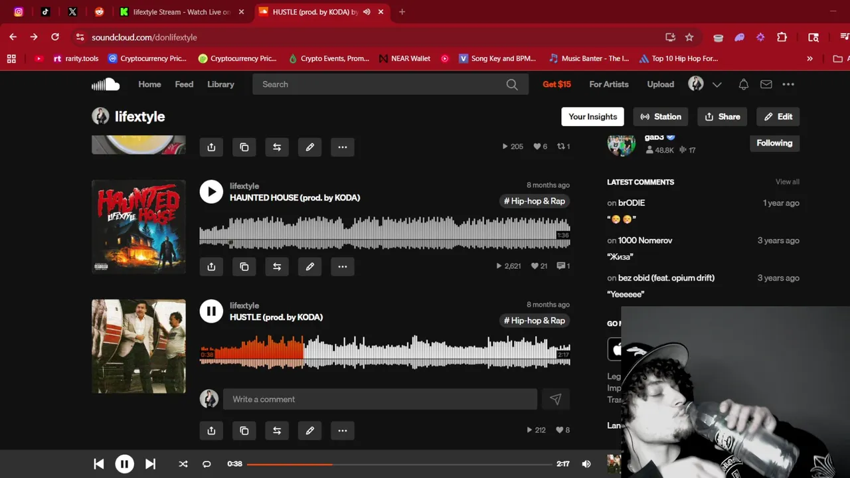Open the messages envelope icon
The height and width of the screenshot is (478, 850).
(766, 84)
